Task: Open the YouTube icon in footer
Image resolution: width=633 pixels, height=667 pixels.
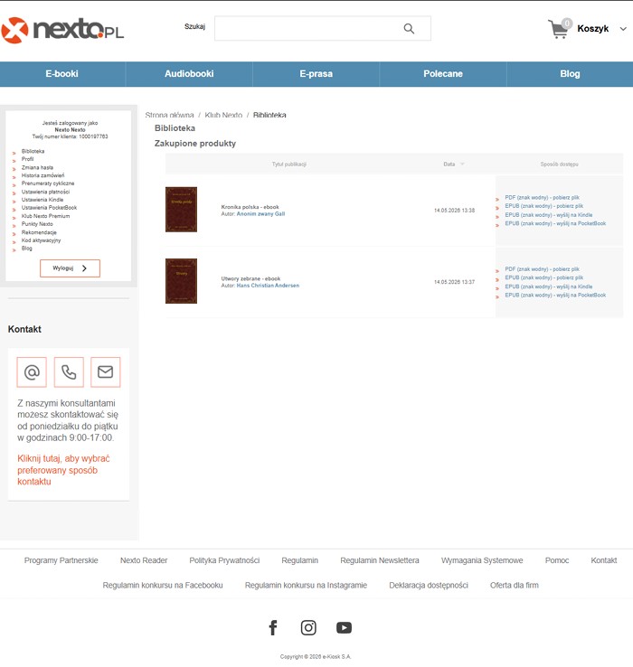Action: tap(344, 627)
